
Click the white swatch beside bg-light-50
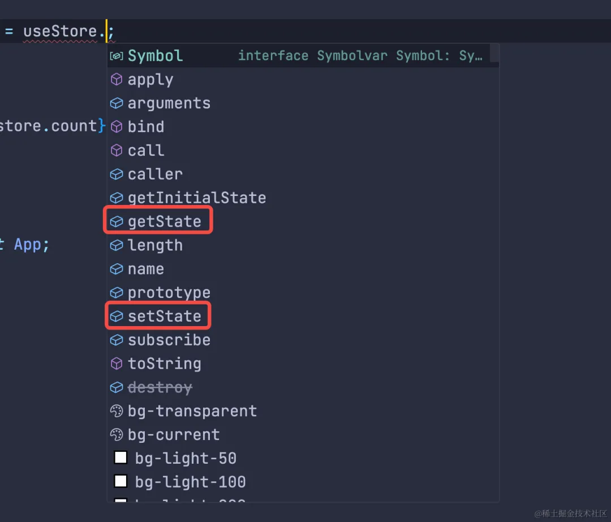(121, 457)
